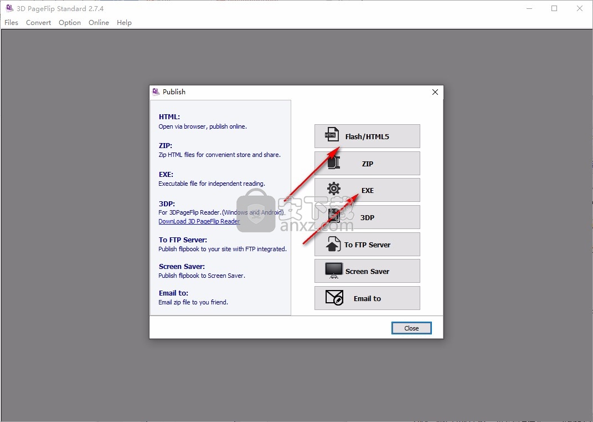Click the Publish dialog title icon

click(x=156, y=91)
